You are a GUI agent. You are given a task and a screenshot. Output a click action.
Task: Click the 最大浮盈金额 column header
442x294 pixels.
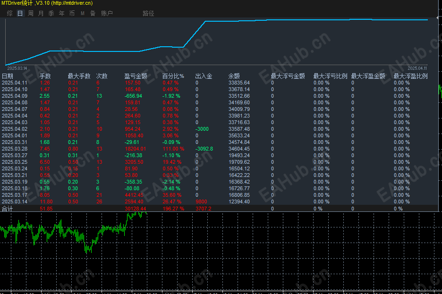[368, 76]
